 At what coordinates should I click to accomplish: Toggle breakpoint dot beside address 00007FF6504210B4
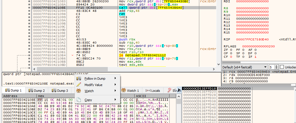point(29,55)
